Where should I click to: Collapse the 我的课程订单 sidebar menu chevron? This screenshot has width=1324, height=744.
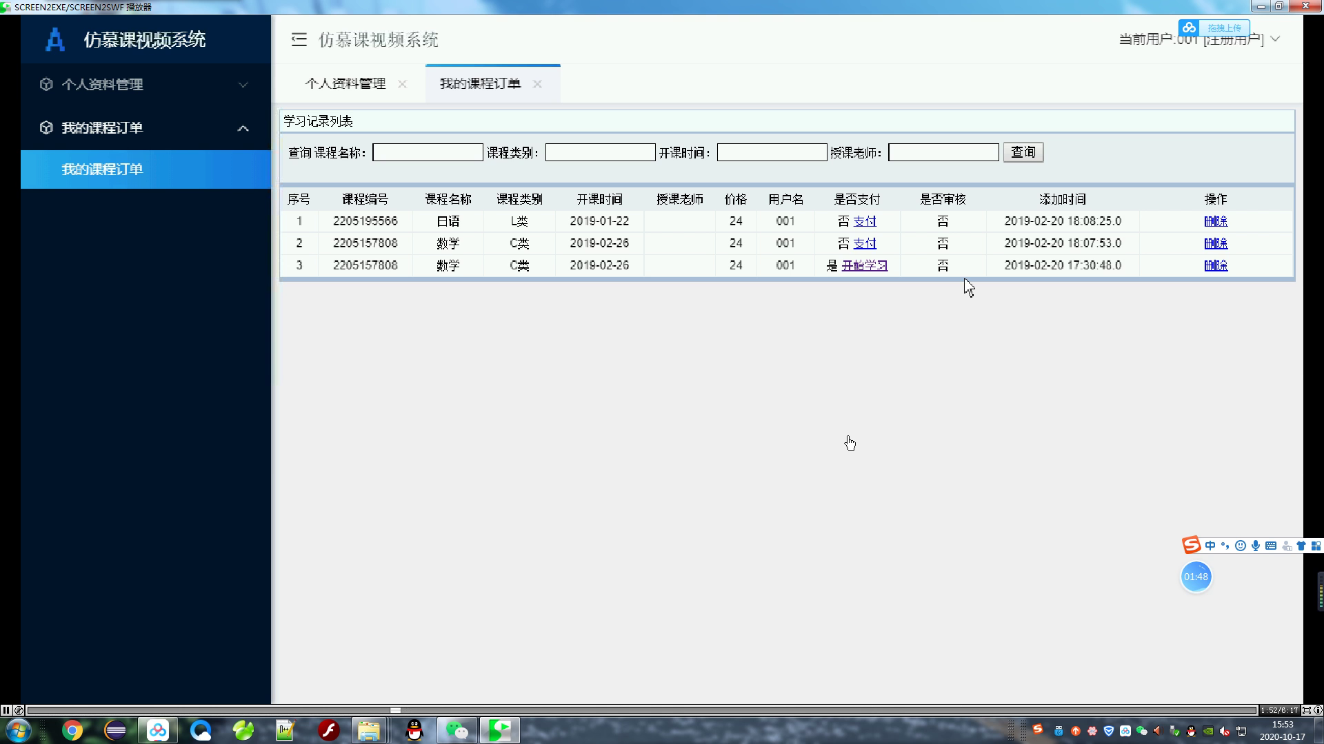[x=243, y=128]
